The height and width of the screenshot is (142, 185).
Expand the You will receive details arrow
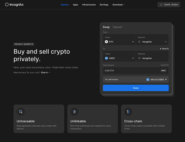[166, 79]
